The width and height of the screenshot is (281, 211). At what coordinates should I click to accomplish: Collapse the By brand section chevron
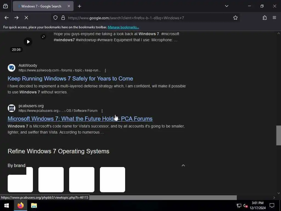[x=183, y=165]
